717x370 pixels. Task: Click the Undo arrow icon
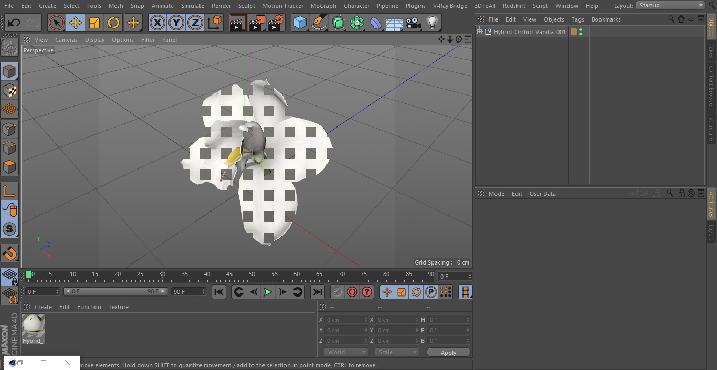point(14,23)
